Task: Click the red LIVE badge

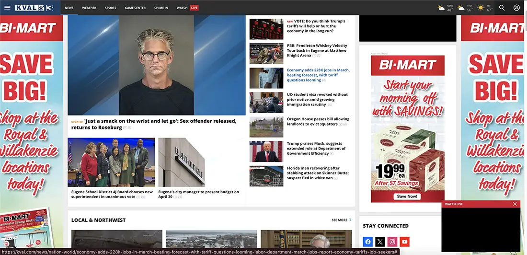Action: tap(194, 8)
